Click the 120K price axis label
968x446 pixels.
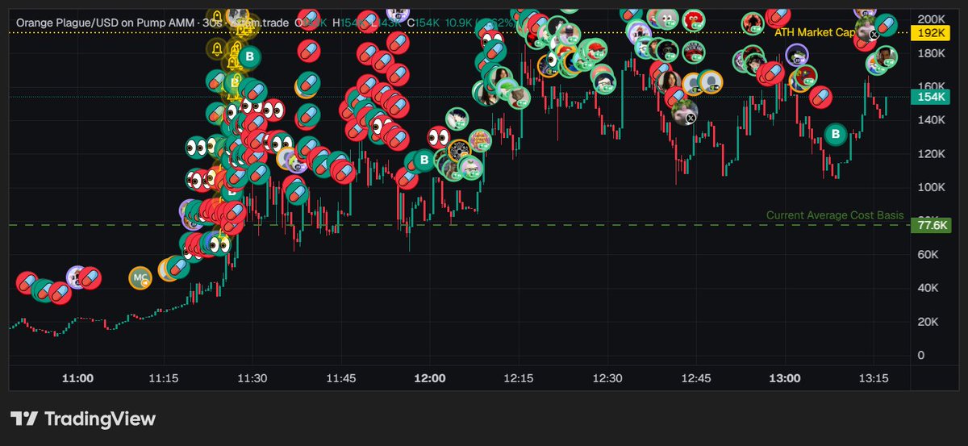(932, 153)
